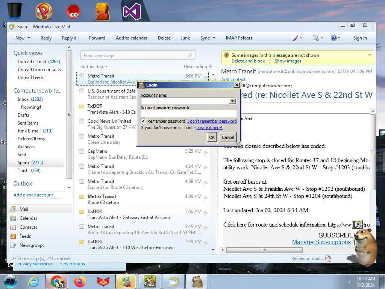Open the blue Help icon
385x289 pixels.
[x=333, y=38]
